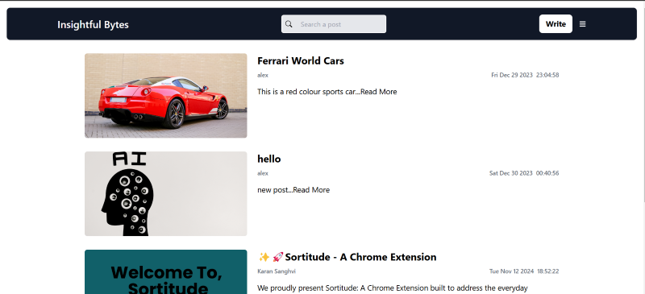This screenshot has width=645, height=294.
Task: Open the 'hello' post title
Action: click(x=269, y=159)
